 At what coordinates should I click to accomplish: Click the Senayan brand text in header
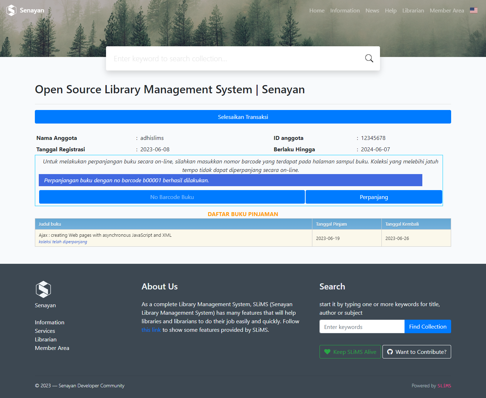pos(32,10)
